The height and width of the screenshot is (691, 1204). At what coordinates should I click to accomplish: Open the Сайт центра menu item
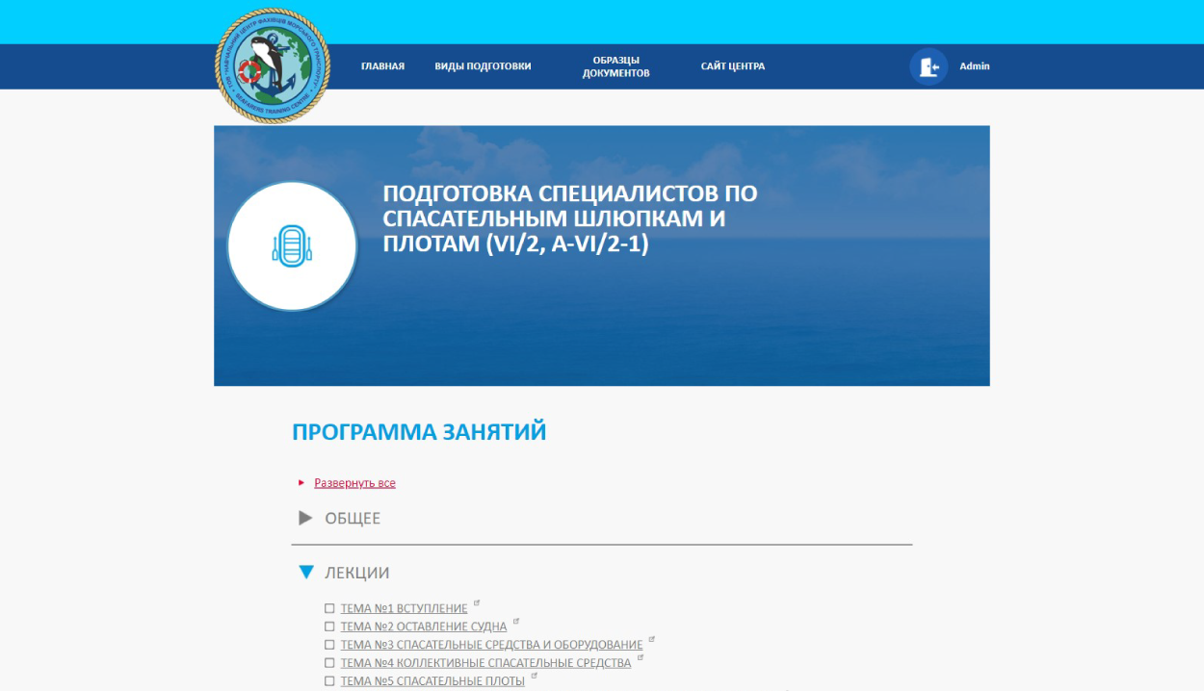point(733,66)
